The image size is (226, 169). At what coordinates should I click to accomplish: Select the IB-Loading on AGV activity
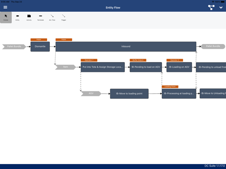pos(179,67)
